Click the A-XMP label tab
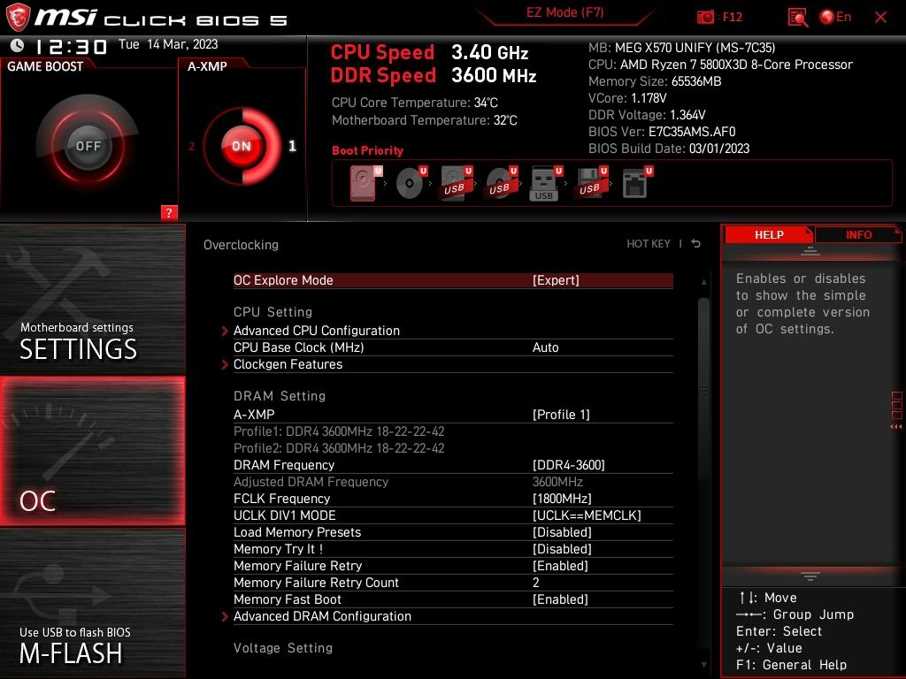Image resolution: width=906 pixels, height=679 pixels. point(207,66)
